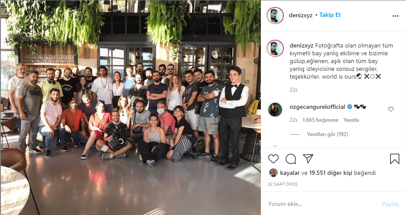Image resolution: width=406 pixels, height=215 pixels.
Task: Open the three-dot more options menu
Action: pos(395,16)
